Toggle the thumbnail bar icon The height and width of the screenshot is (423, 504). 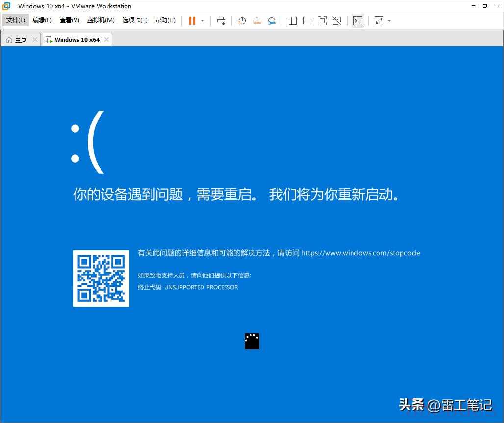pos(307,21)
